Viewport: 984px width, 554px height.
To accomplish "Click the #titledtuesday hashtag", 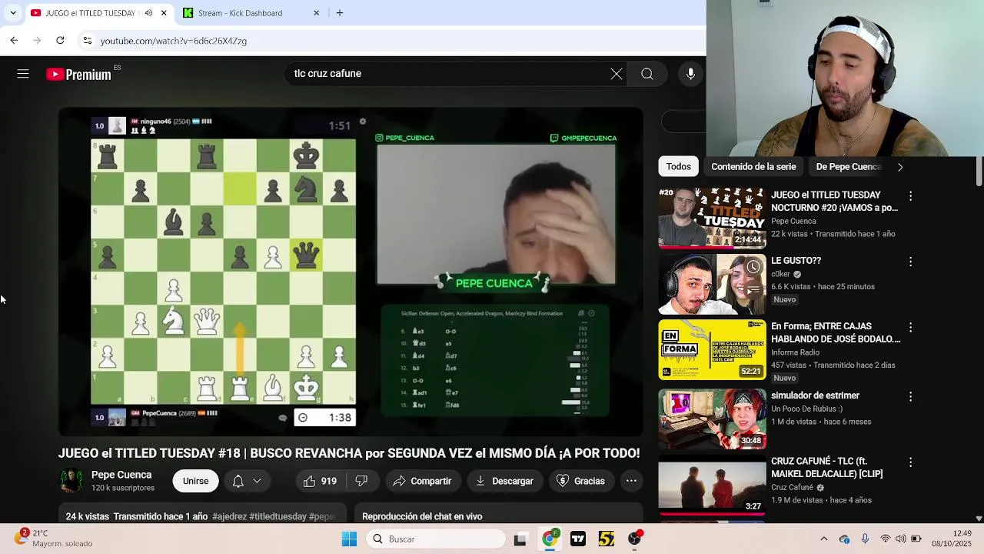I will (x=278, y=516).
